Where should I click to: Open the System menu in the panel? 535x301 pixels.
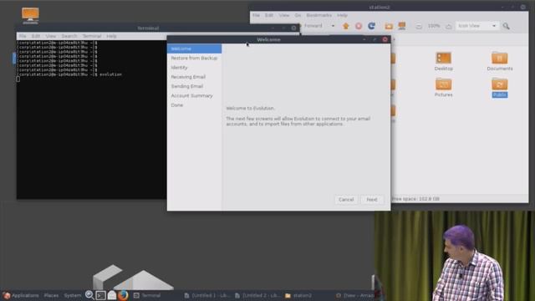tap(73, 295)
